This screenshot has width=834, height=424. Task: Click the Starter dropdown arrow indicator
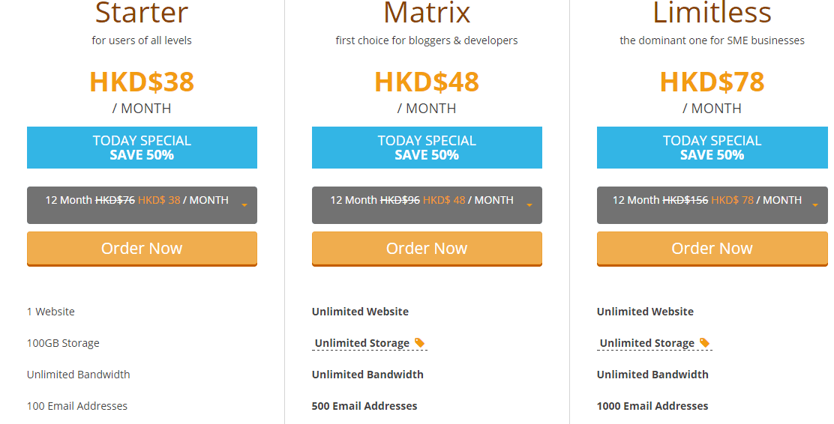(x=244, y=205)
